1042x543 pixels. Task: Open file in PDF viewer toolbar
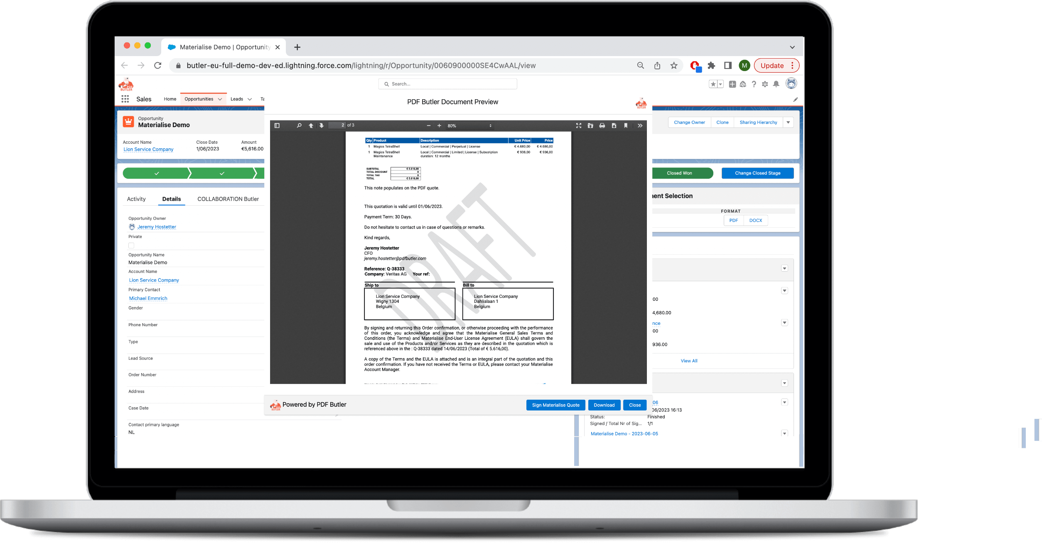pos(590,125)
